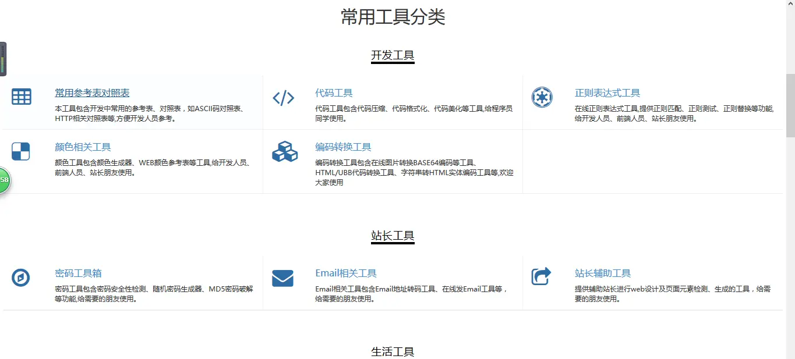Screen dimensions: 795x359
Task: Click the color blocks icon for 颜色相关工具
Action: click(22, 151)
